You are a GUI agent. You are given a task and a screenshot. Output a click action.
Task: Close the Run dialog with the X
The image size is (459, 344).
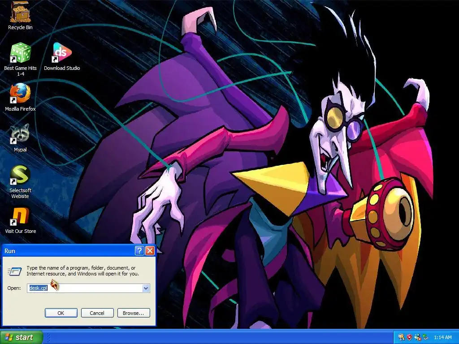(150, 251)
